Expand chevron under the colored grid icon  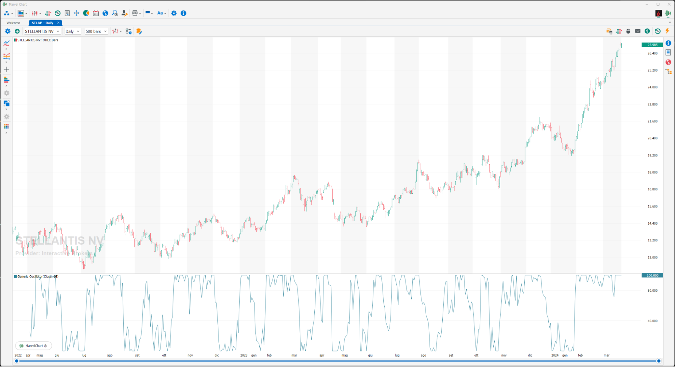pos(6,133)
